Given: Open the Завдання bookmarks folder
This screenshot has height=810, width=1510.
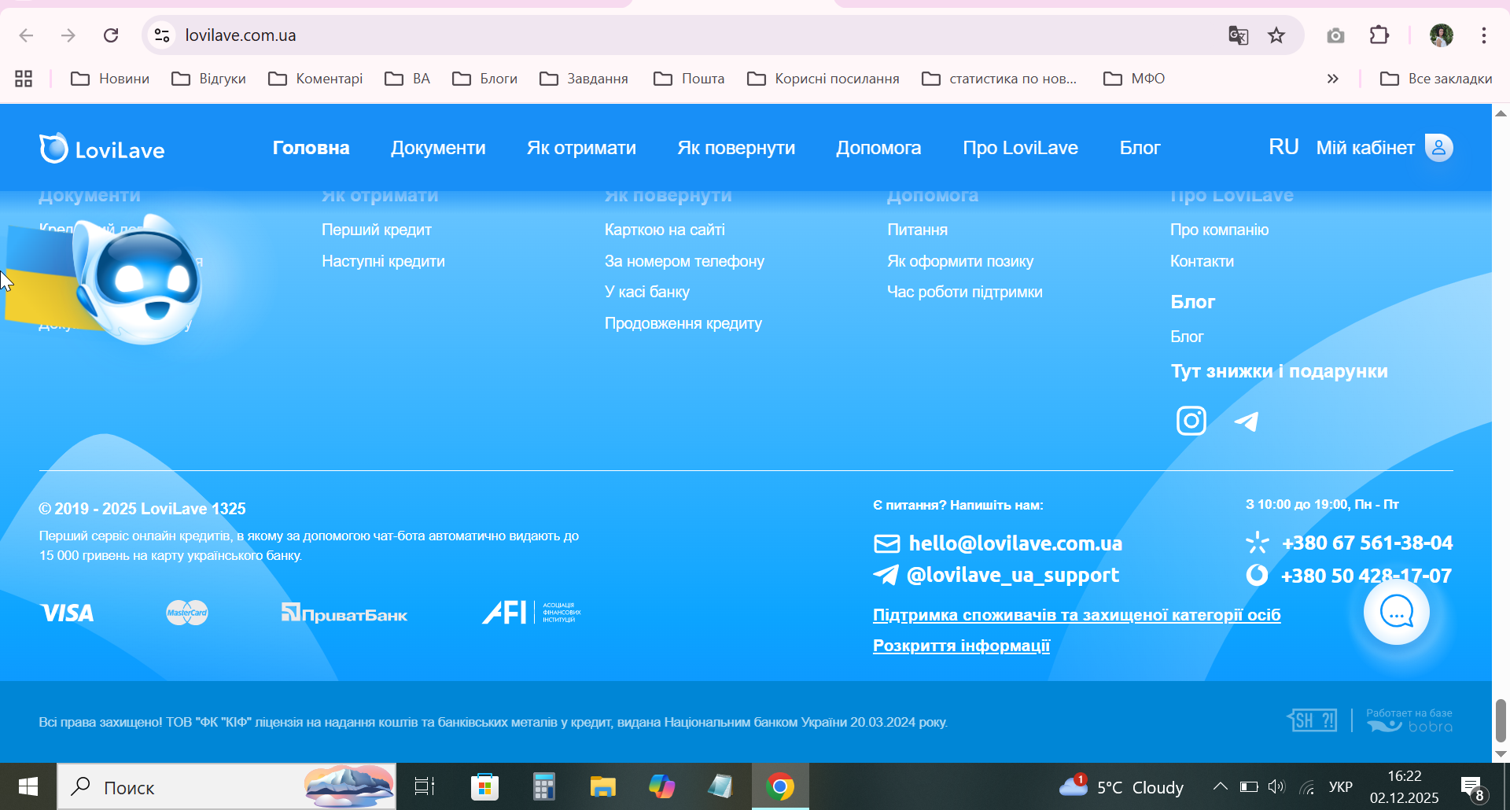Looking at the screenshot, I should click(x=584, y=79).
